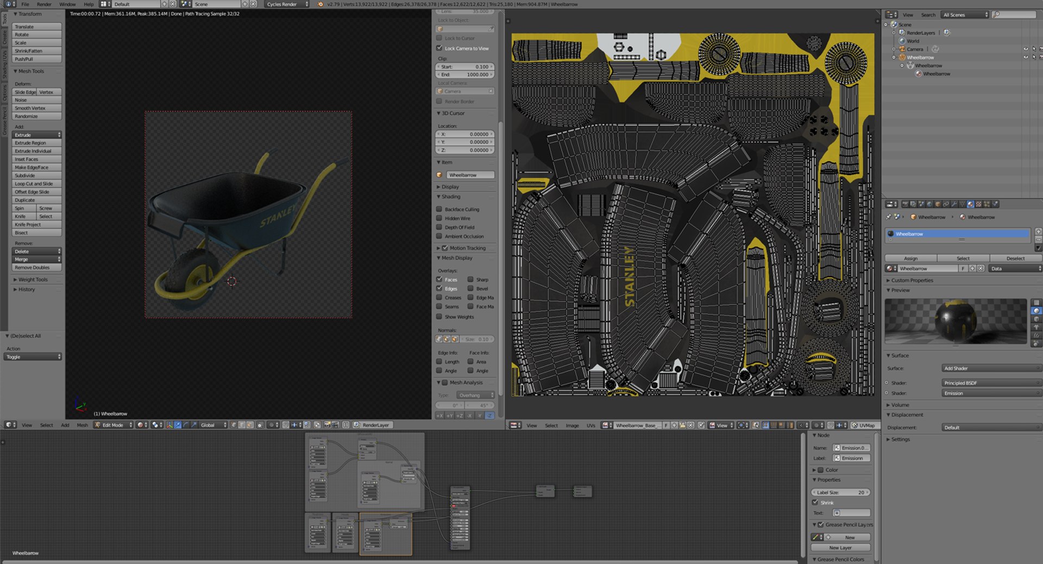Image resolution: width=1043 pixels, height=564 pixels.
Task: Open the Material properties tab
Action: click(x=970, y=204)
